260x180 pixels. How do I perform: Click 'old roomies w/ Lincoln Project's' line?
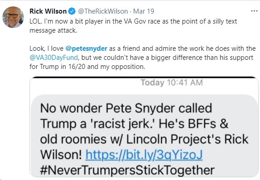pos(130,139)
